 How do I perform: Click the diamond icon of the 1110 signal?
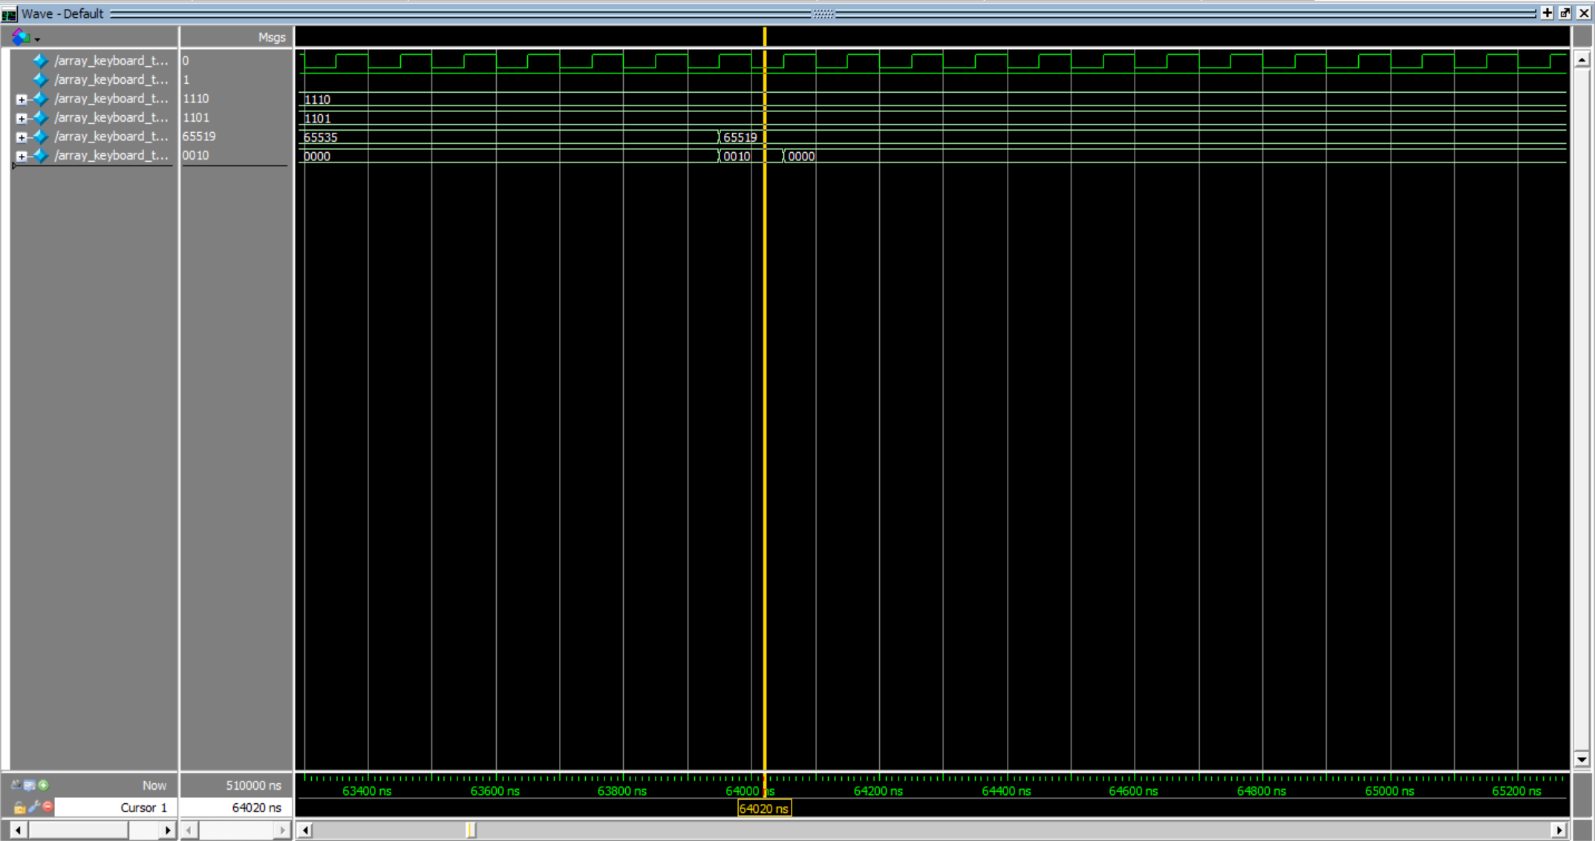tap(41, 99)
